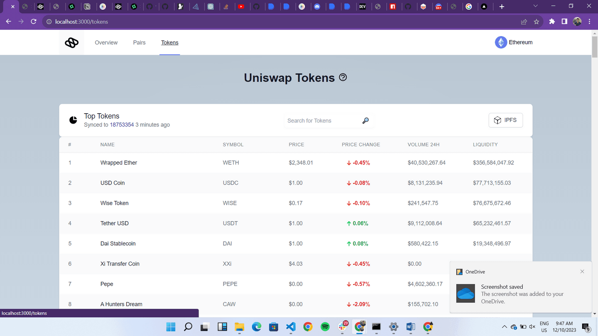Close the active browser tab
598x336 pixels.
pyautogui.click(x=12, y=7)
